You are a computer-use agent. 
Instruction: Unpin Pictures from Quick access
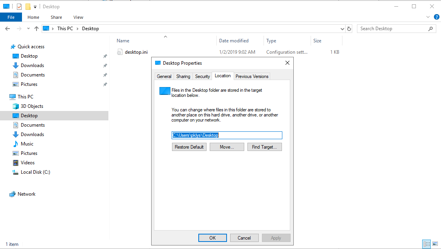[105, 84]
